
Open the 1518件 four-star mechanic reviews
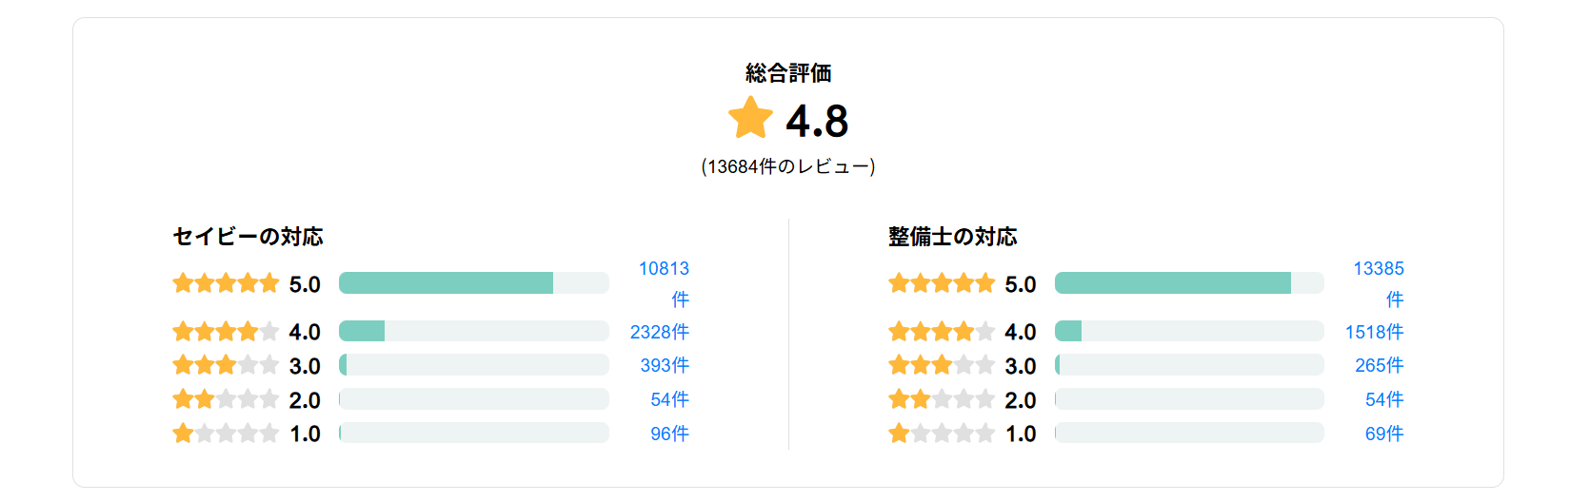[x=1374, y=332]
